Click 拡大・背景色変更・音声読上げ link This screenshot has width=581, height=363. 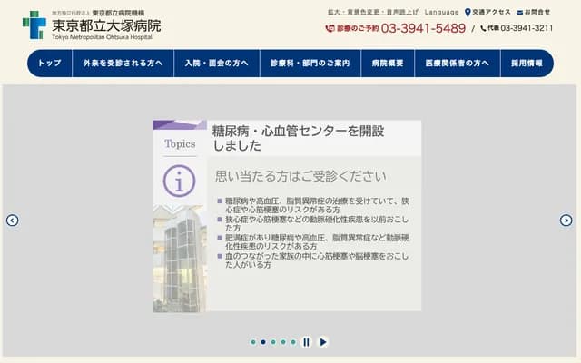[x=373, y=12]
